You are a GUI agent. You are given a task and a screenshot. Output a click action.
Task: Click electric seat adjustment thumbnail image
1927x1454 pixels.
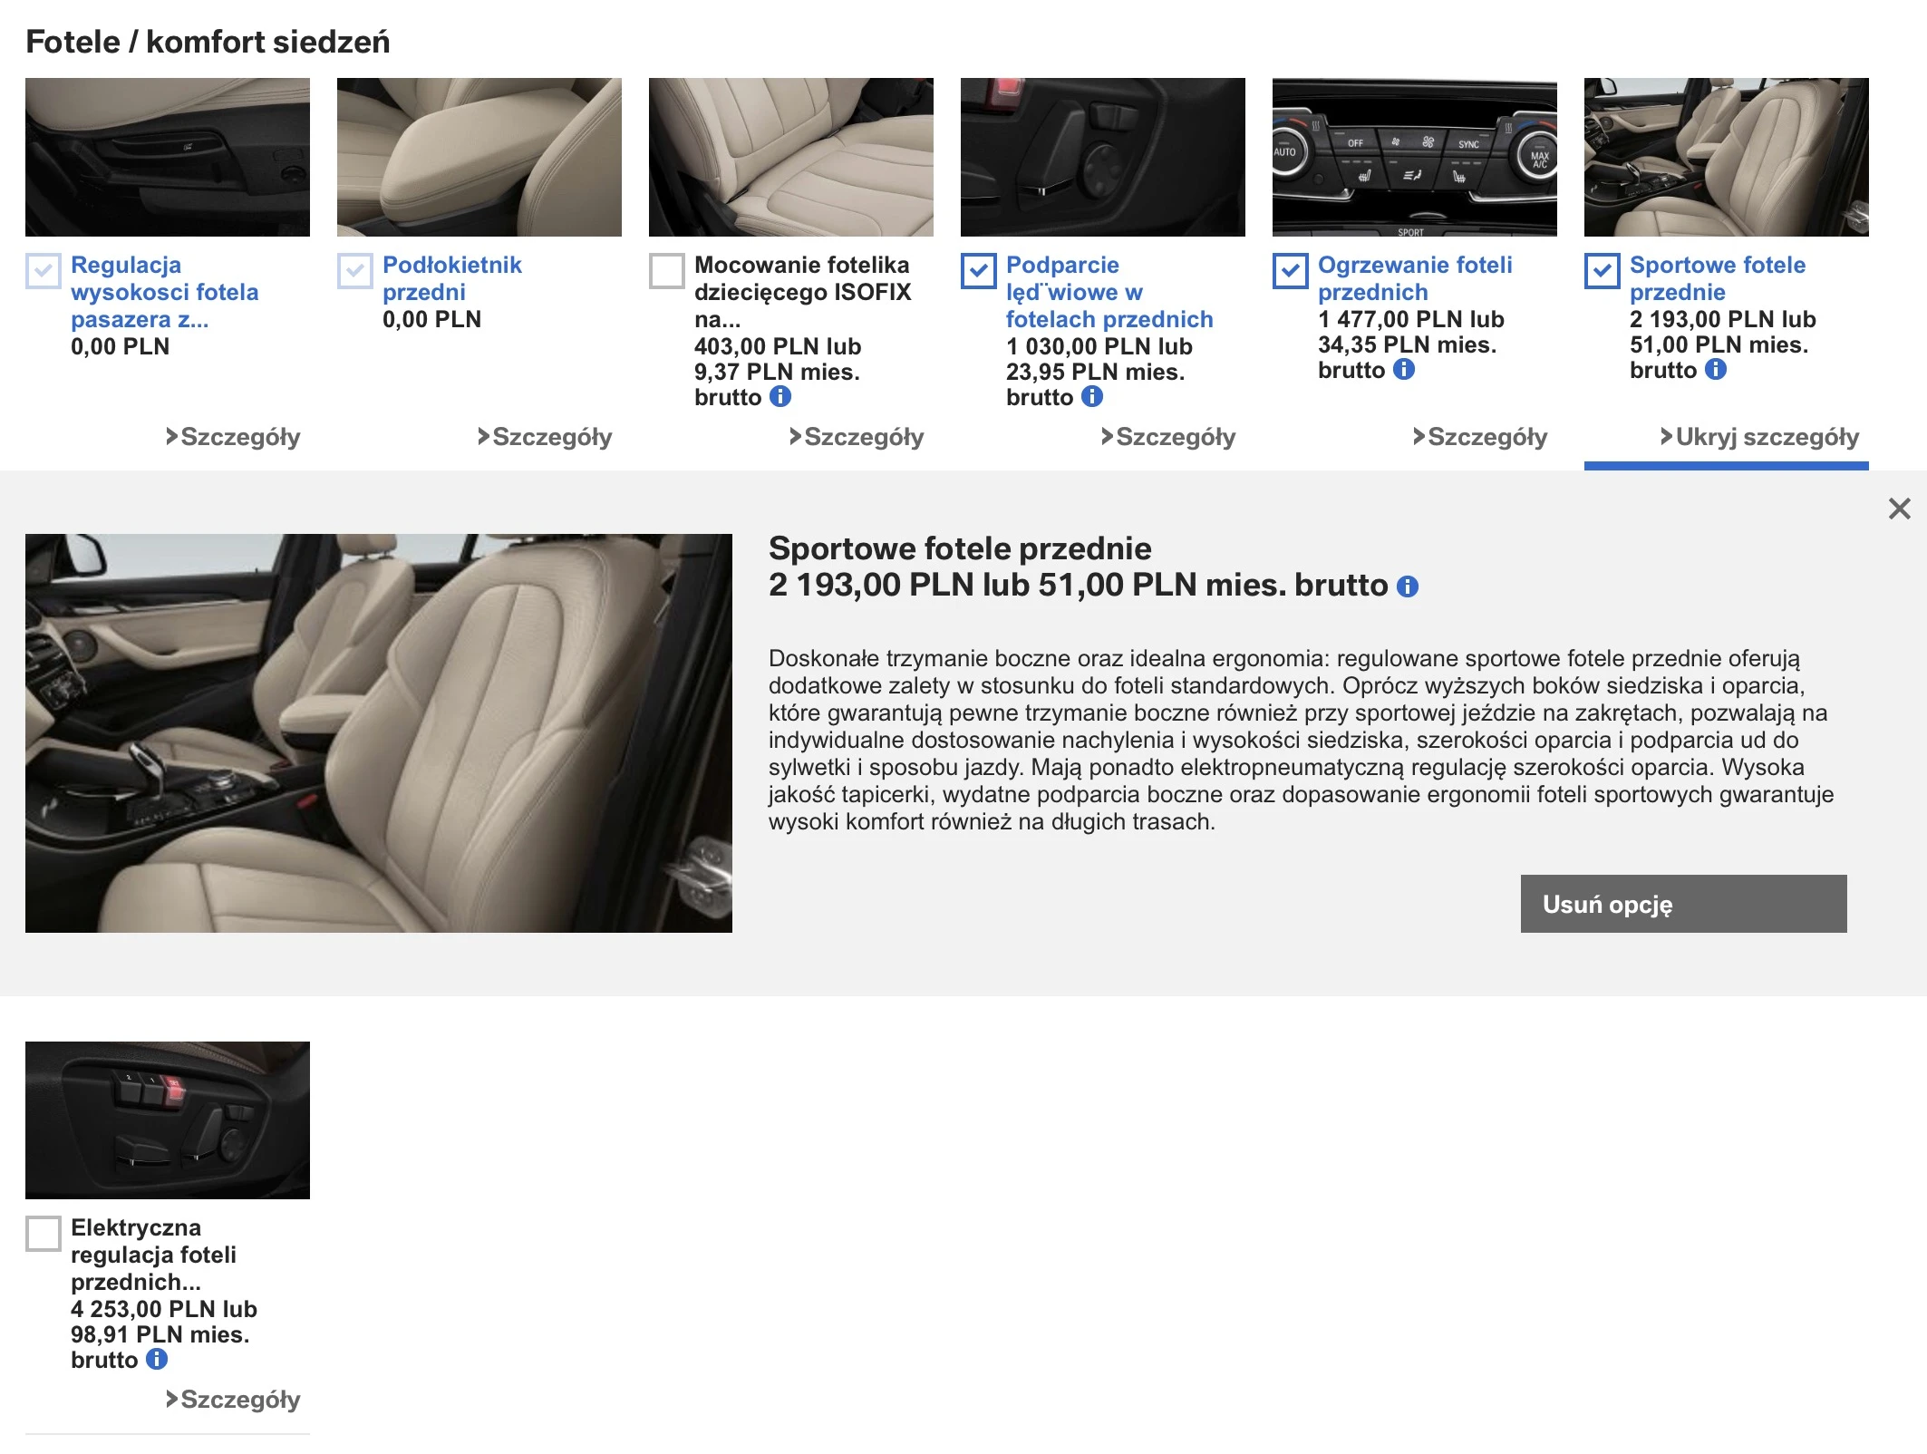[168, 1120]
